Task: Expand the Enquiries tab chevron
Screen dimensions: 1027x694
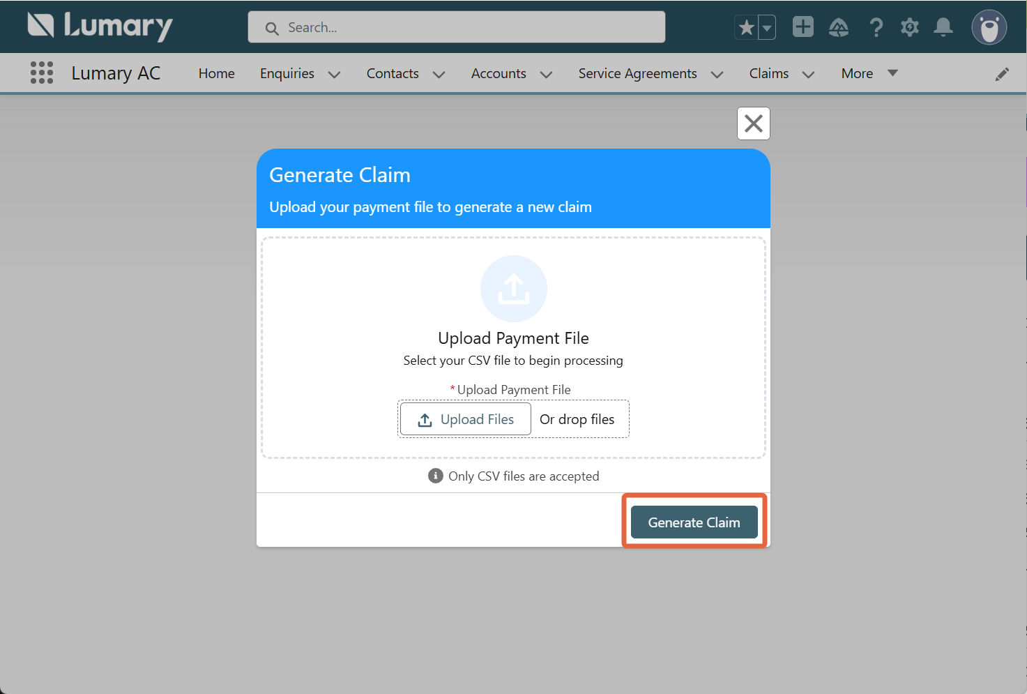Action: pos(335,75)
